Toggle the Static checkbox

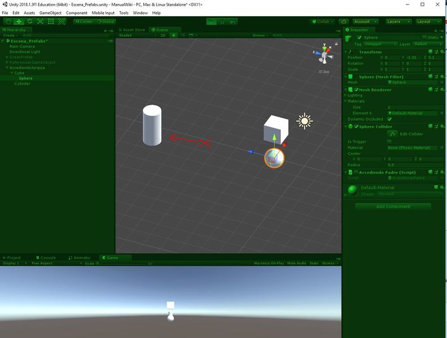pyautogui.click(x=424, y=38)
